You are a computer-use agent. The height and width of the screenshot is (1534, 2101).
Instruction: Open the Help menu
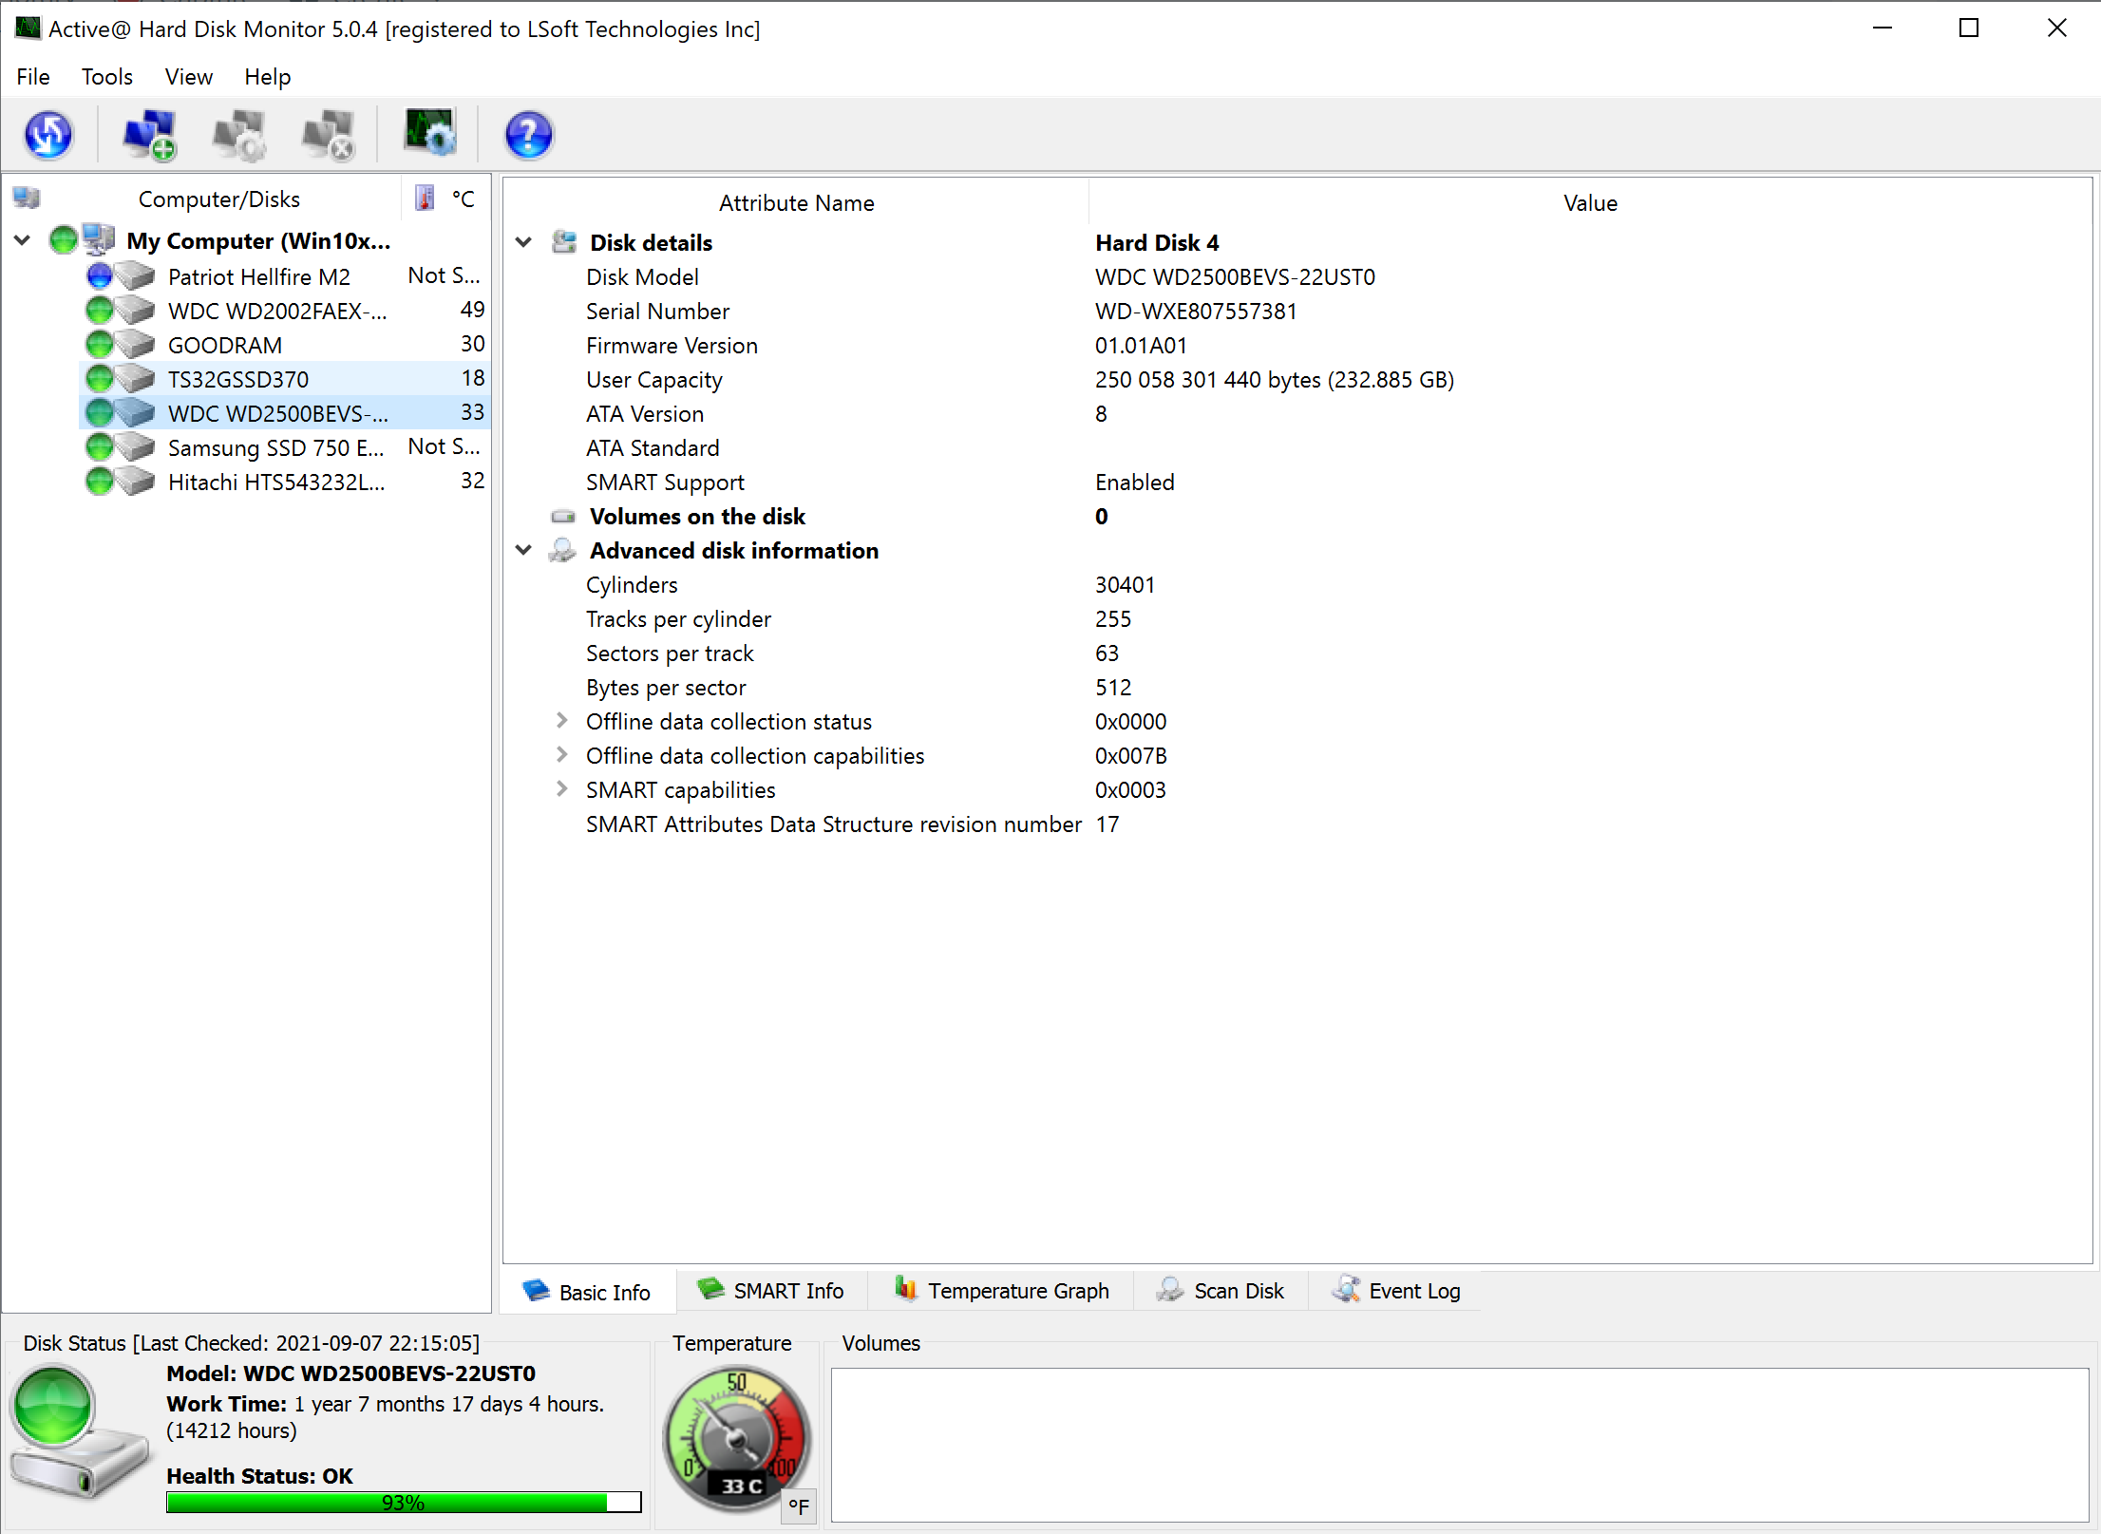(267, 77)
